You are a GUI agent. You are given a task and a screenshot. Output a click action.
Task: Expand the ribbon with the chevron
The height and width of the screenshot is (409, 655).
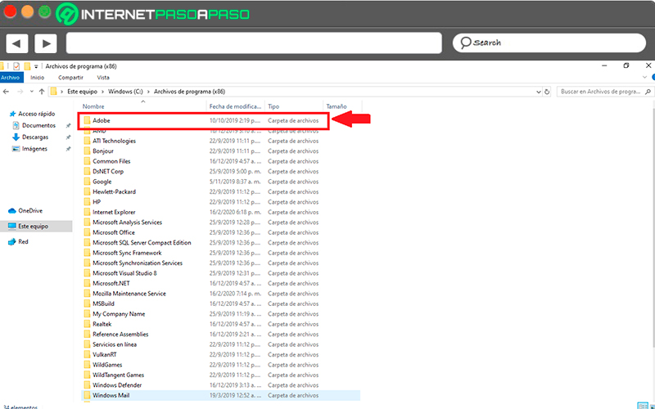coord(644,78)
